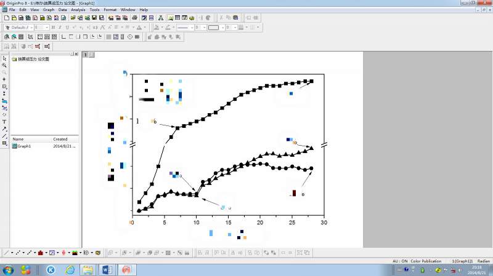The width and height of the screenshot is (493, 276).
Task: Select the Arrow drawing tool
Action: point(4,129)
